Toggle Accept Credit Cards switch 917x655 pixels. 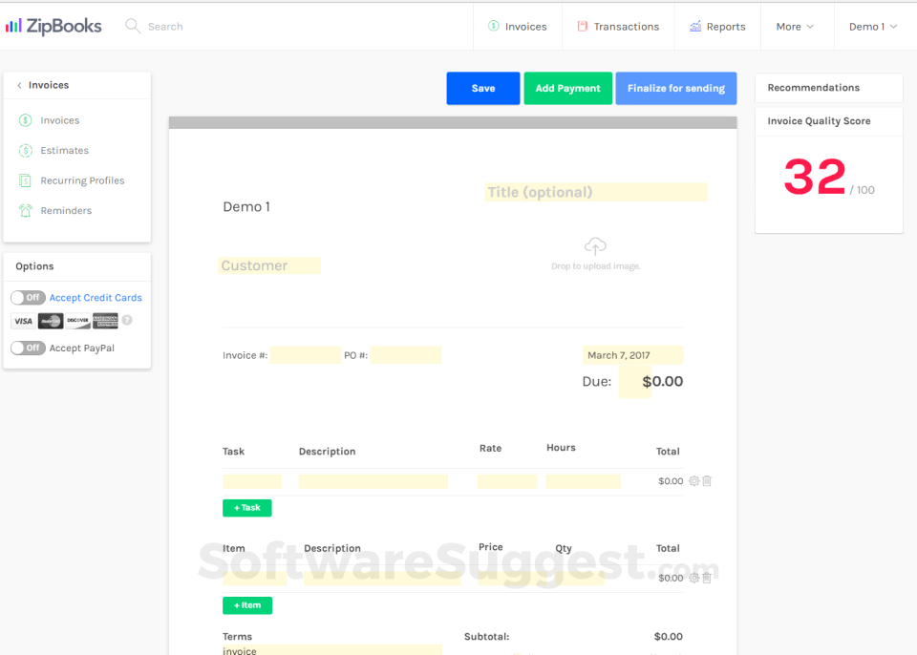(x=28, y=298)
